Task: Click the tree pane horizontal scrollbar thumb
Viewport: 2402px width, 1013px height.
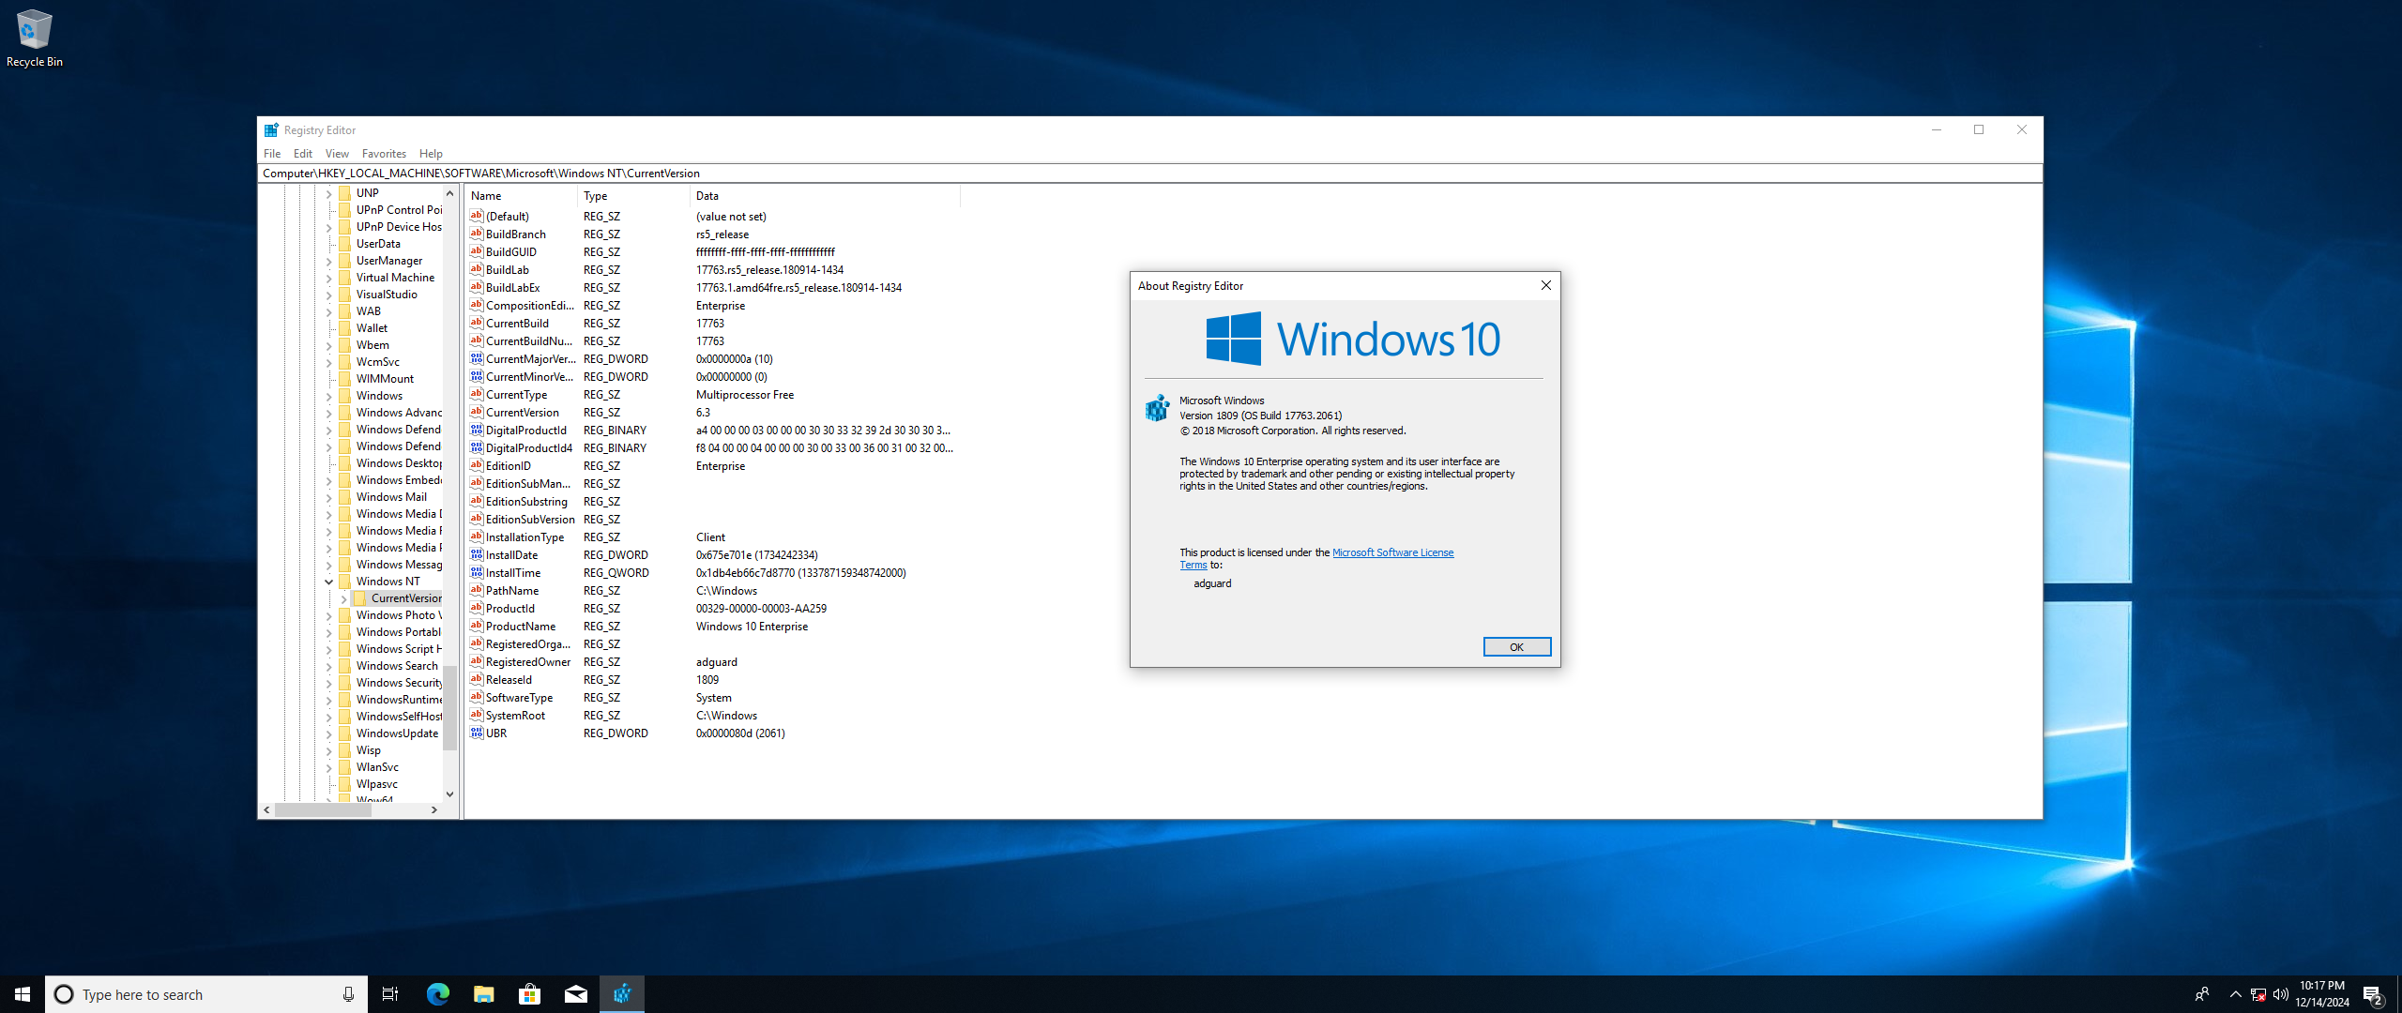Action: click(323, 810)
